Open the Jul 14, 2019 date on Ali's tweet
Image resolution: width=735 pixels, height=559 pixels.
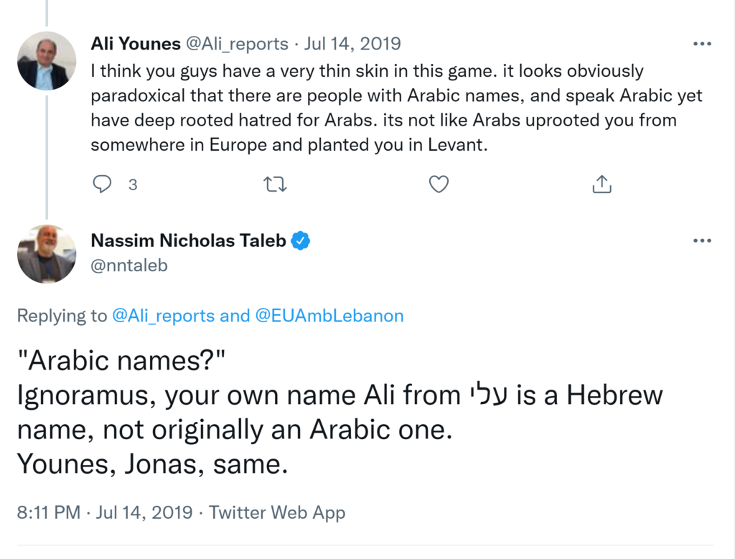pyautogui.click(x=352, y=44)
